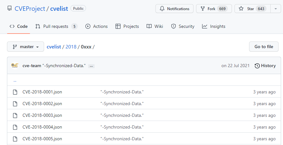Click the 3 years ago timestamp for CVE-2018-0005.json
Viewport: 283px width, 145px height.
264,139
